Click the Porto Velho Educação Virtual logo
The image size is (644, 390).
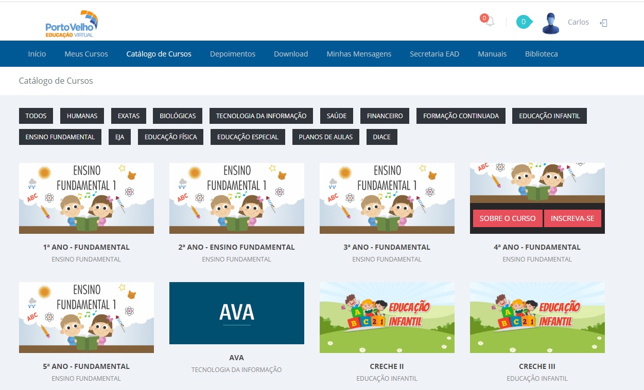72,24
